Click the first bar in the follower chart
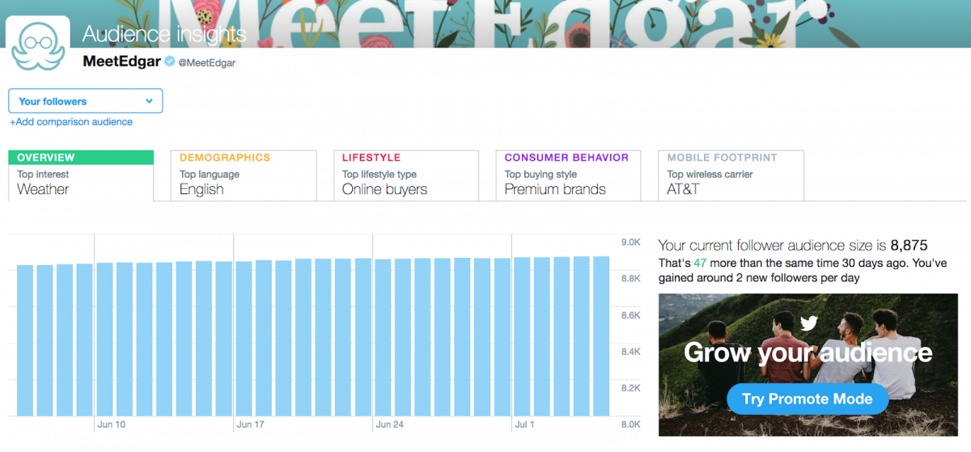 coord(25,340)
